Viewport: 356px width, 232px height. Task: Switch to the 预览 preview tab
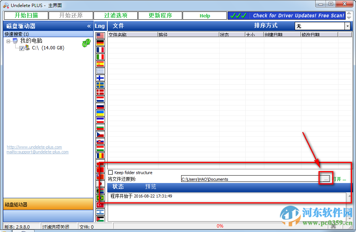(150, 187)
